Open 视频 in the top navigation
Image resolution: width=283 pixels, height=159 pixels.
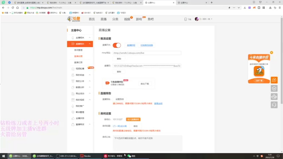(x=127, y=19)
